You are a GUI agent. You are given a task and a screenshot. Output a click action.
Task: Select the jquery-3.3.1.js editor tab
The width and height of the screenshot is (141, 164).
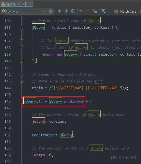(17, 4)
